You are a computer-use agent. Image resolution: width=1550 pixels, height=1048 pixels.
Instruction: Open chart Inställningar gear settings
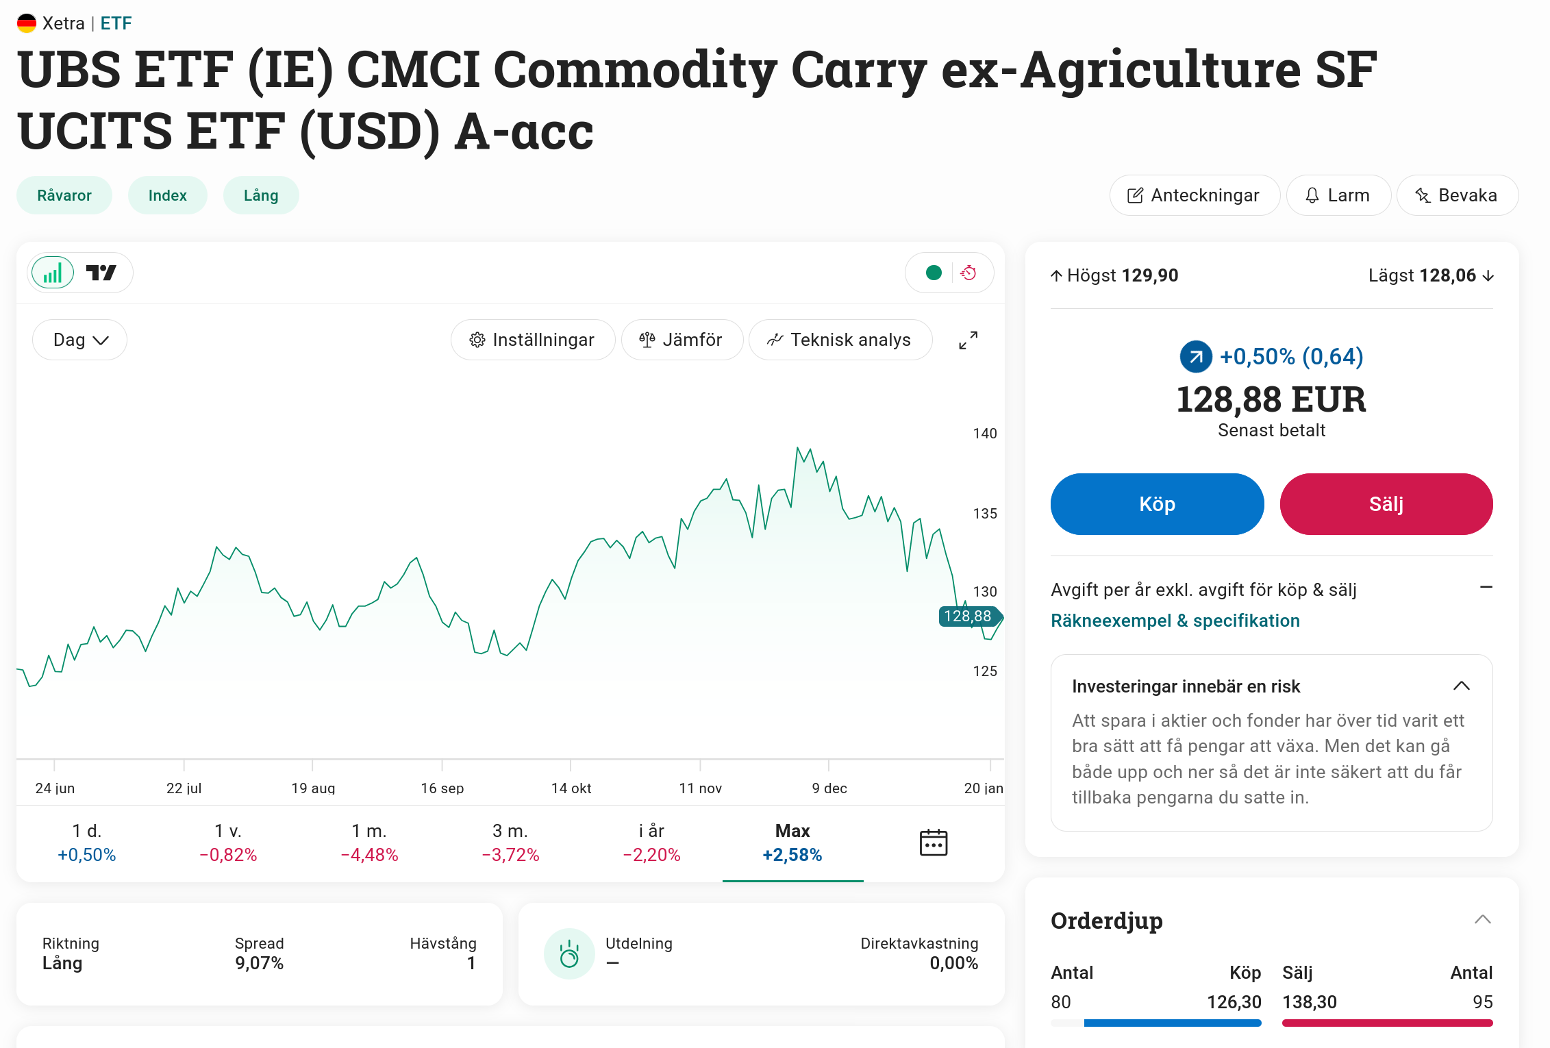532,340
